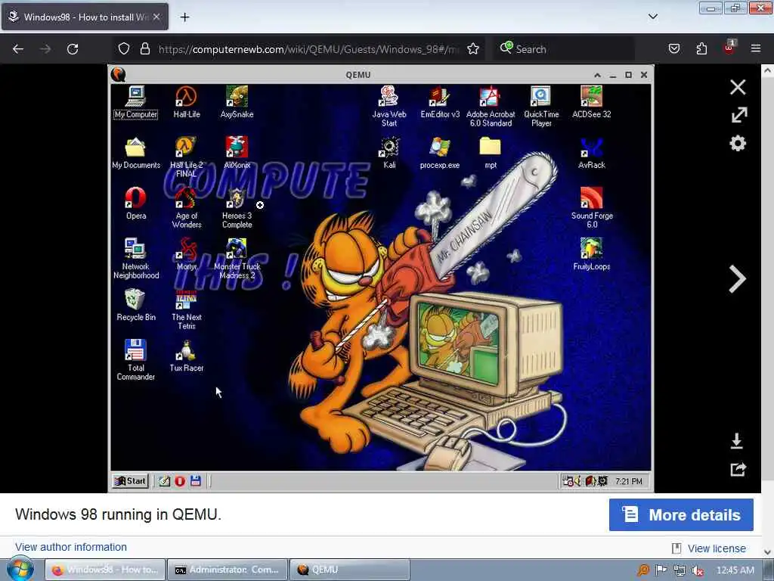The height and width of the screenshot is (581, 774).
Task: Select the Kali desktop shortcut
Action: click(x=389, y=153)
